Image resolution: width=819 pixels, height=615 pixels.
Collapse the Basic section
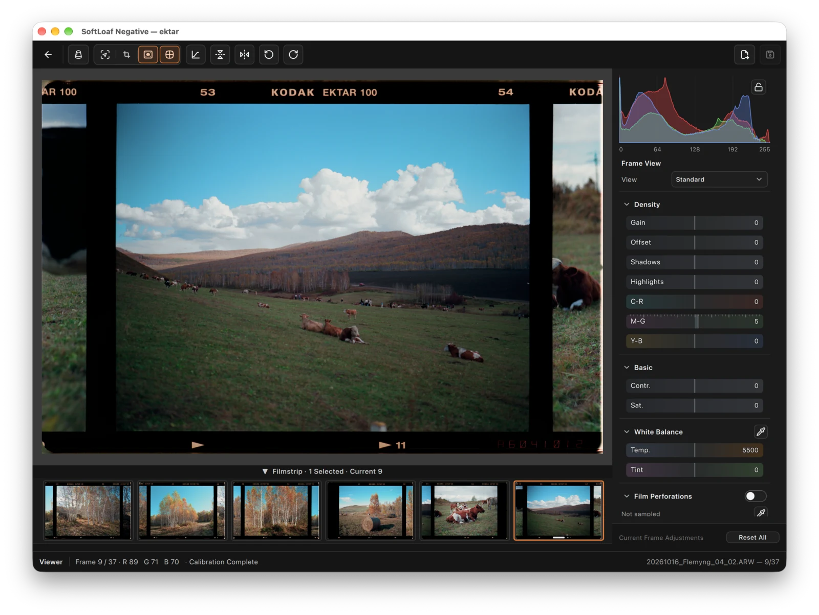[x=627, y=368]
